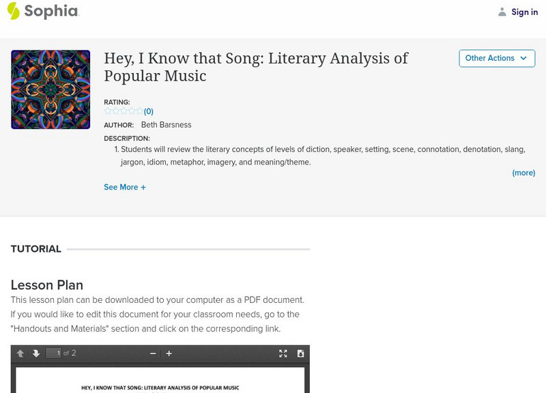This screenshot has width=546, height=393.
Task: Click author name Beth Barsness
Action: tap(166, 125)
